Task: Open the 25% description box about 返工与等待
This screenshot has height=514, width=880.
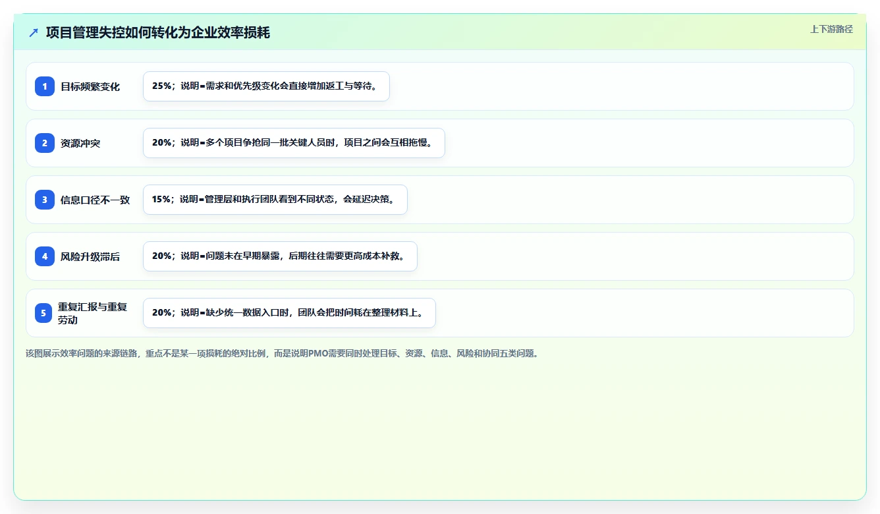Action: point(266,86)
